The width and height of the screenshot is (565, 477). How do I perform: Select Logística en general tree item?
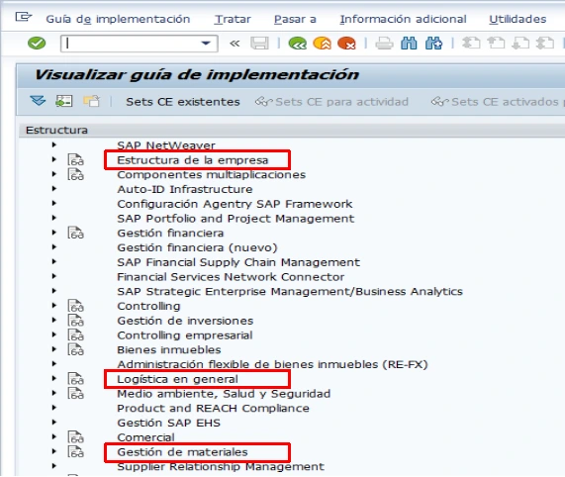pos(178,379)
